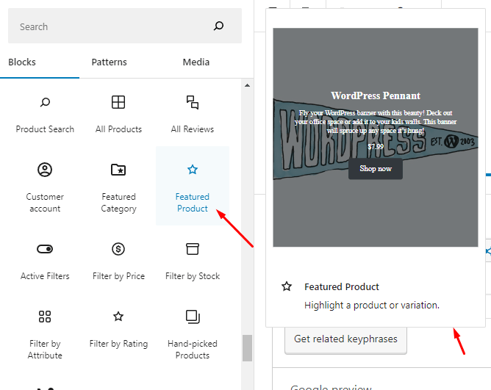Switch to the Media tab

(x=196, y=62)
